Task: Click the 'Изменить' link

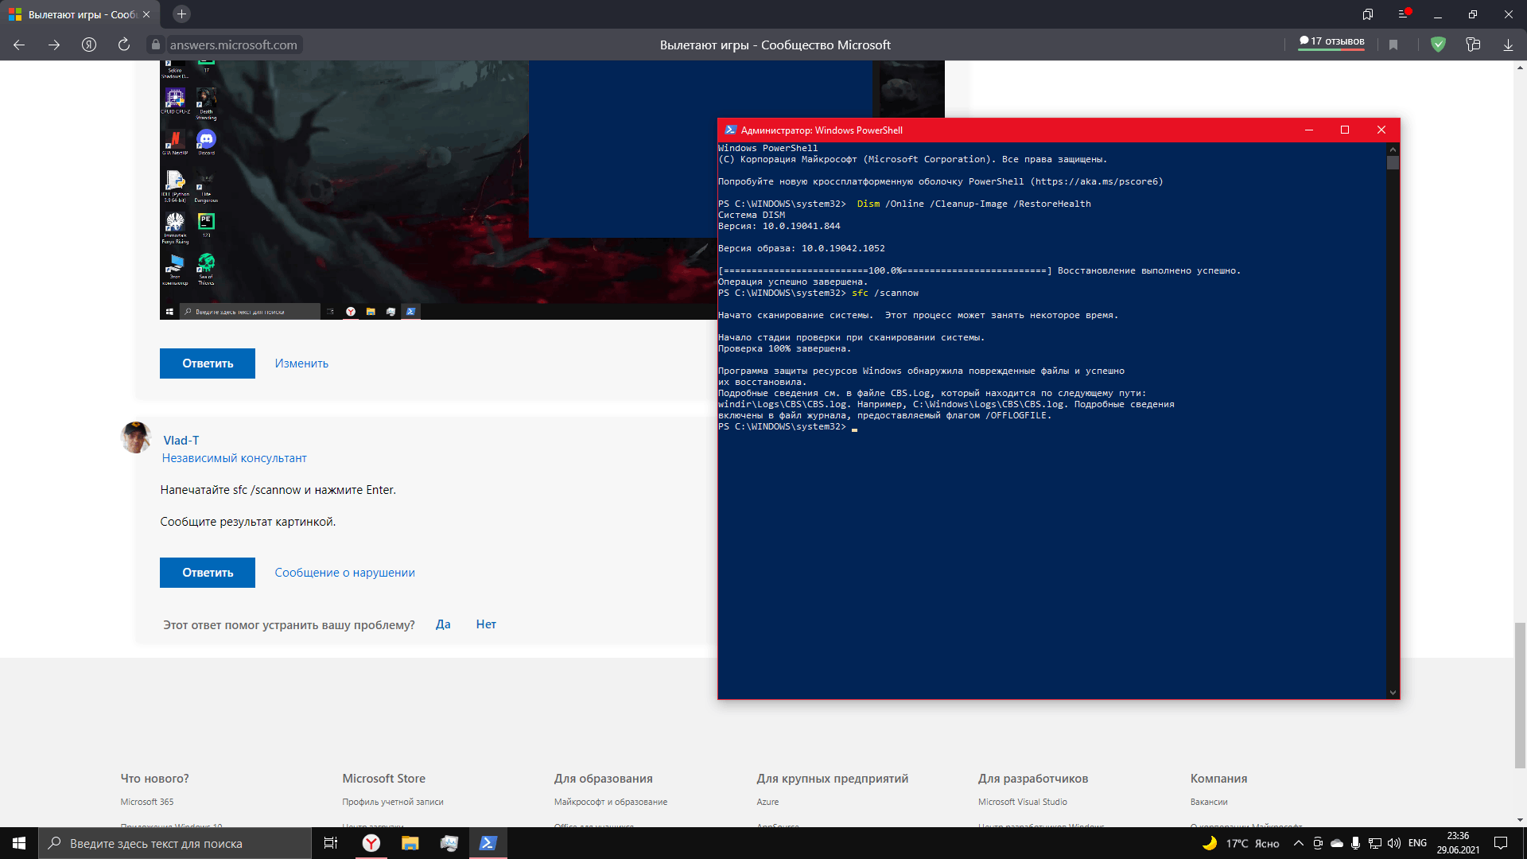Action: tap(301, 363)
